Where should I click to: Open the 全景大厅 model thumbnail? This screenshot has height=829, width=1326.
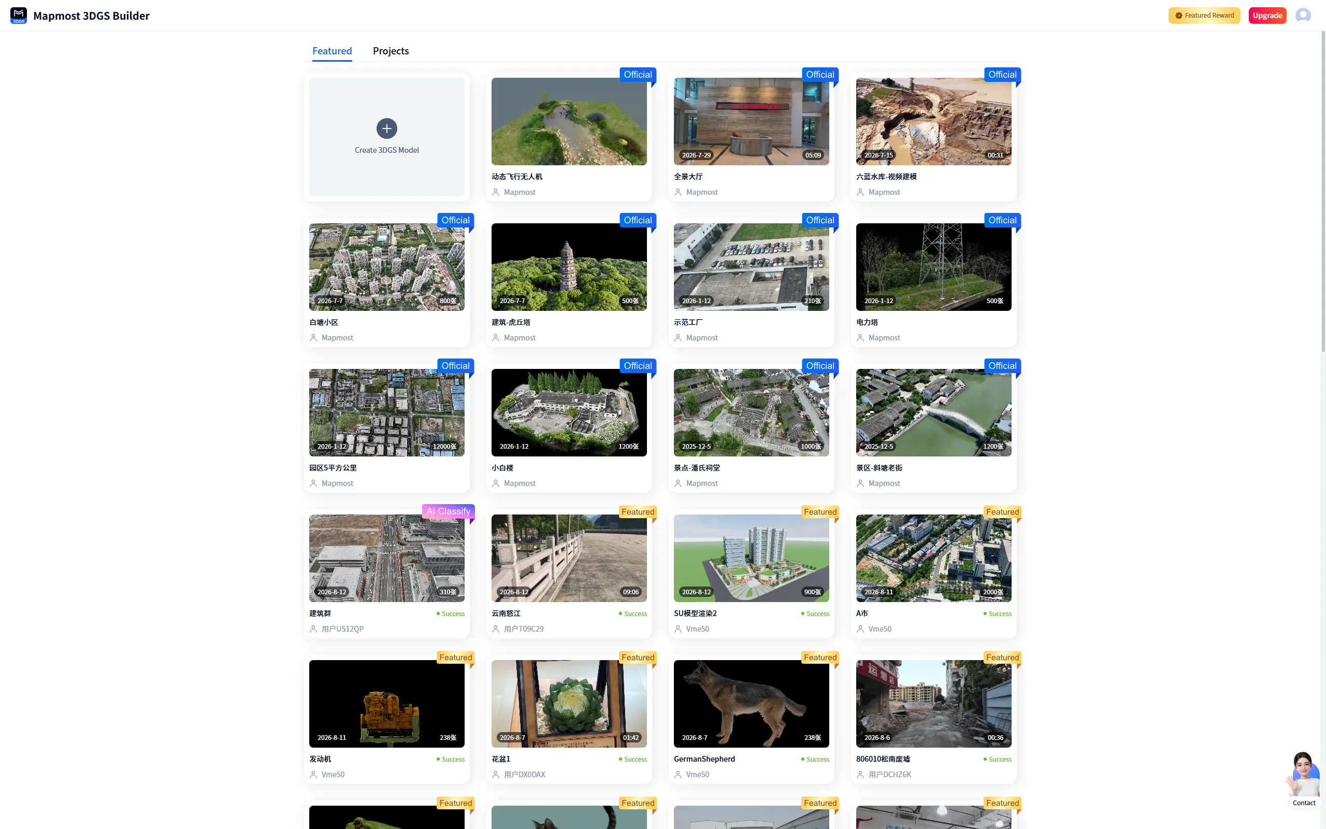[751, 121]
